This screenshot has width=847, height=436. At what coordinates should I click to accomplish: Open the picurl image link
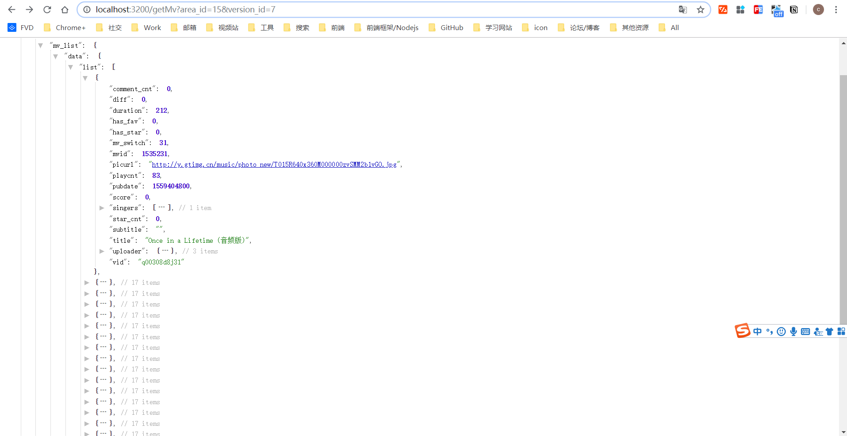[x=274, y=164]
